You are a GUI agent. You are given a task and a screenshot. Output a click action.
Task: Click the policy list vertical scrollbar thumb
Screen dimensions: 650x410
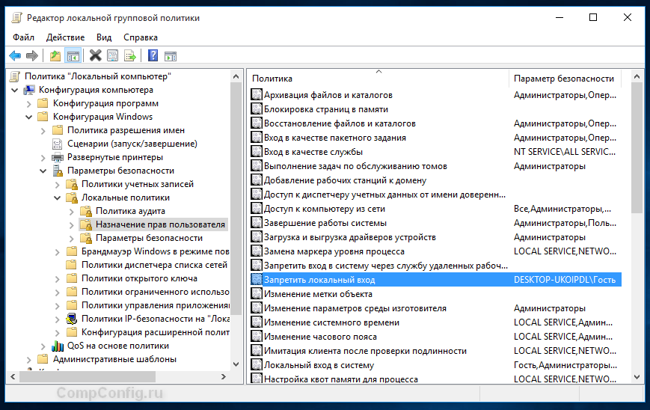coord(637,147)
